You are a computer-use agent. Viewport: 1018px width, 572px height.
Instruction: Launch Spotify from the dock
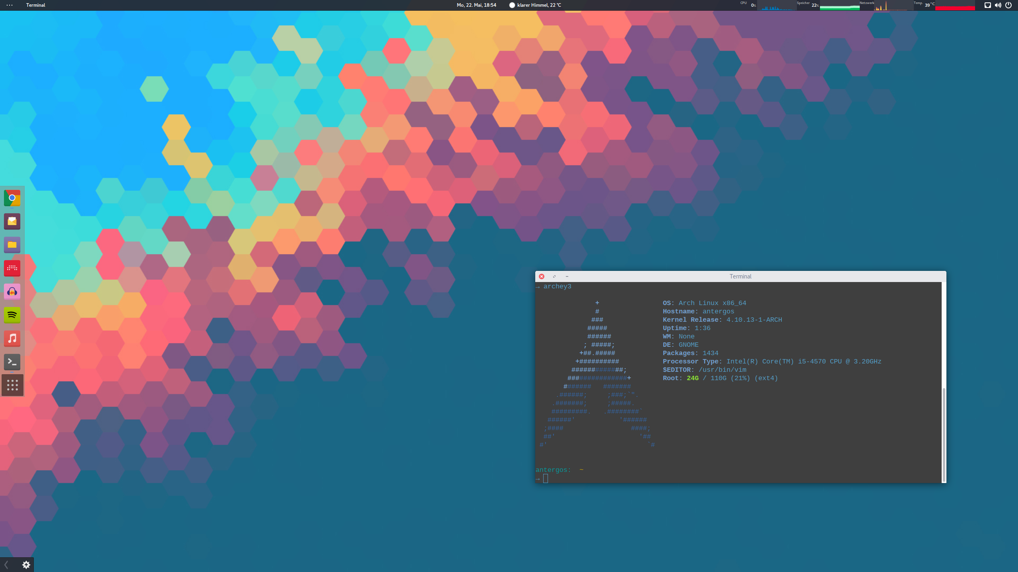12,315
